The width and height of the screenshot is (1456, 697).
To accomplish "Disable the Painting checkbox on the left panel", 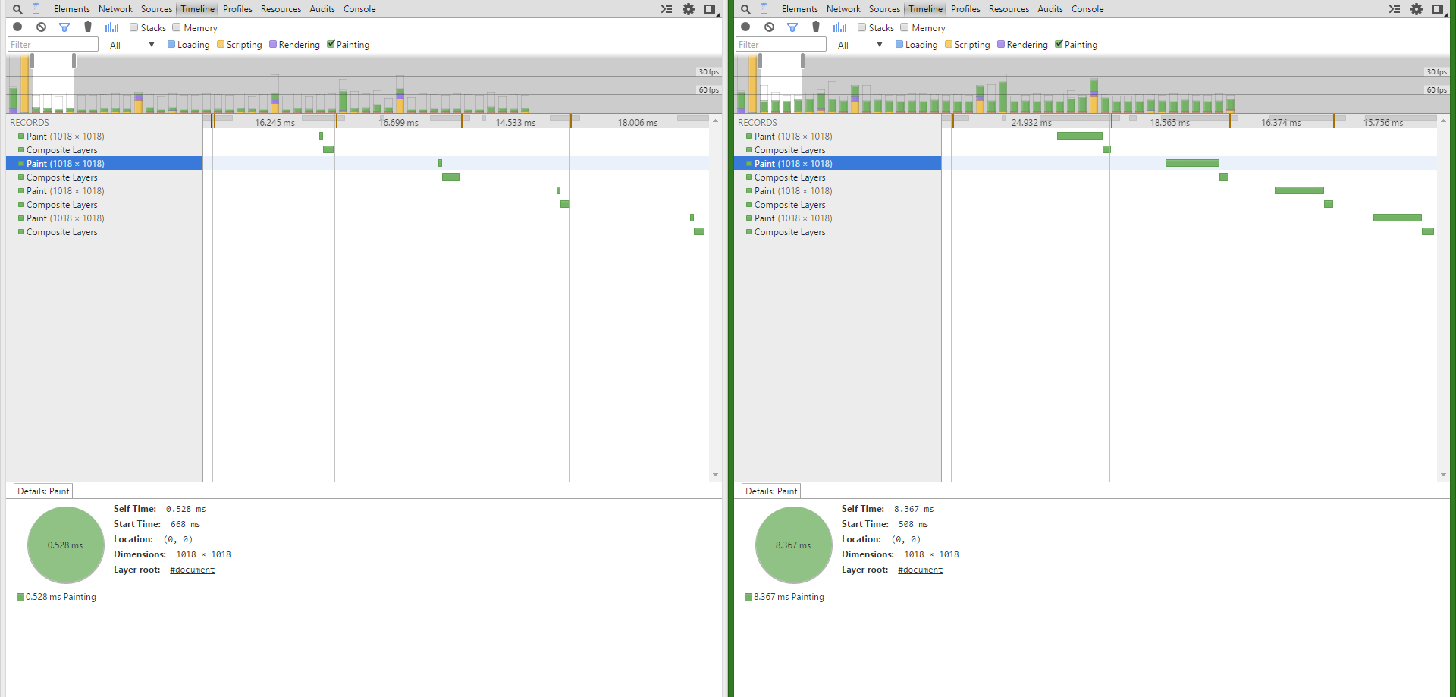I will click(331, 44).
